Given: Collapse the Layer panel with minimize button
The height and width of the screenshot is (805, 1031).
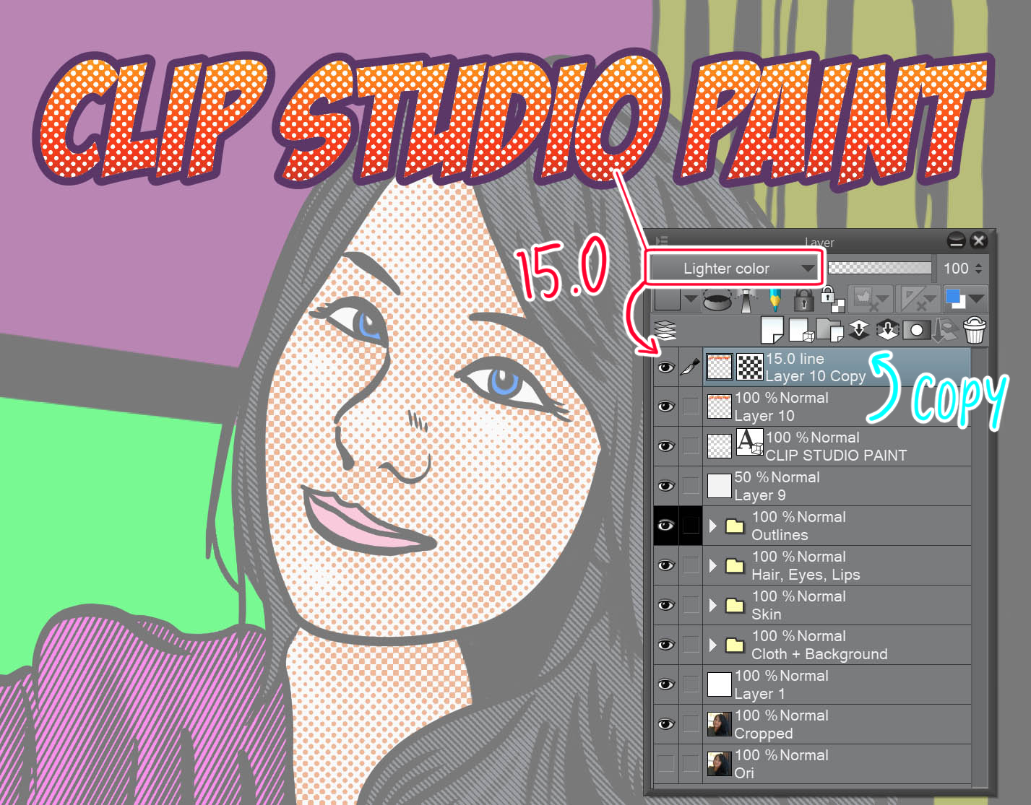Looking at the screenshot, I should [x=956, y=240].
